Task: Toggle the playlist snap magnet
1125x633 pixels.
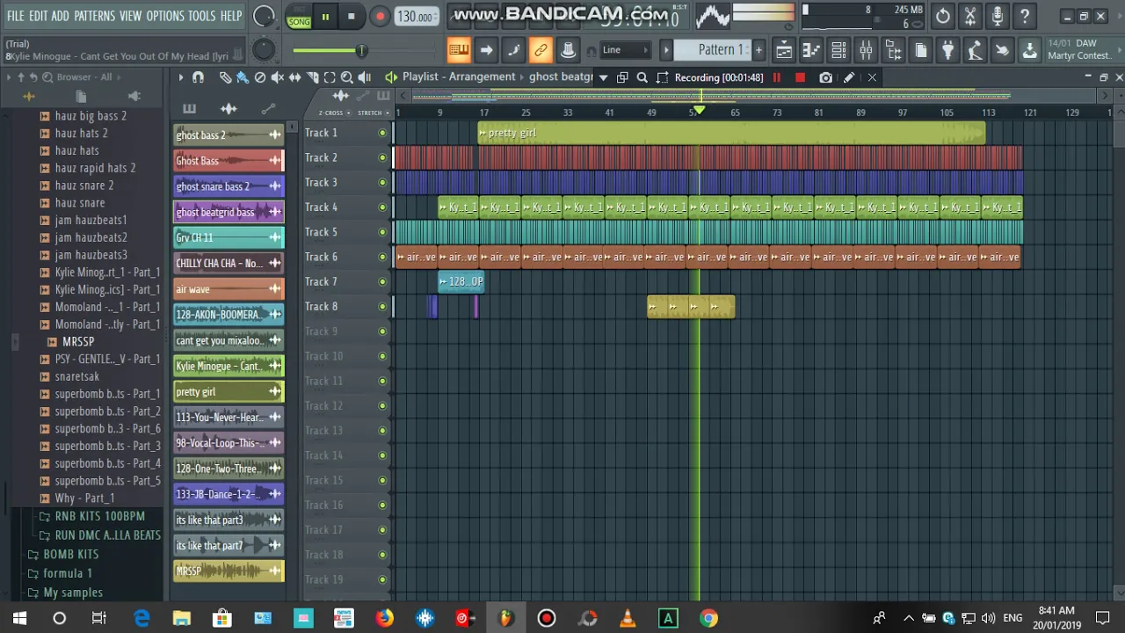Action: pyautogui.click(x=198, y=77)
